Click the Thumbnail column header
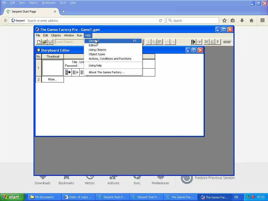 click(53, 57)
